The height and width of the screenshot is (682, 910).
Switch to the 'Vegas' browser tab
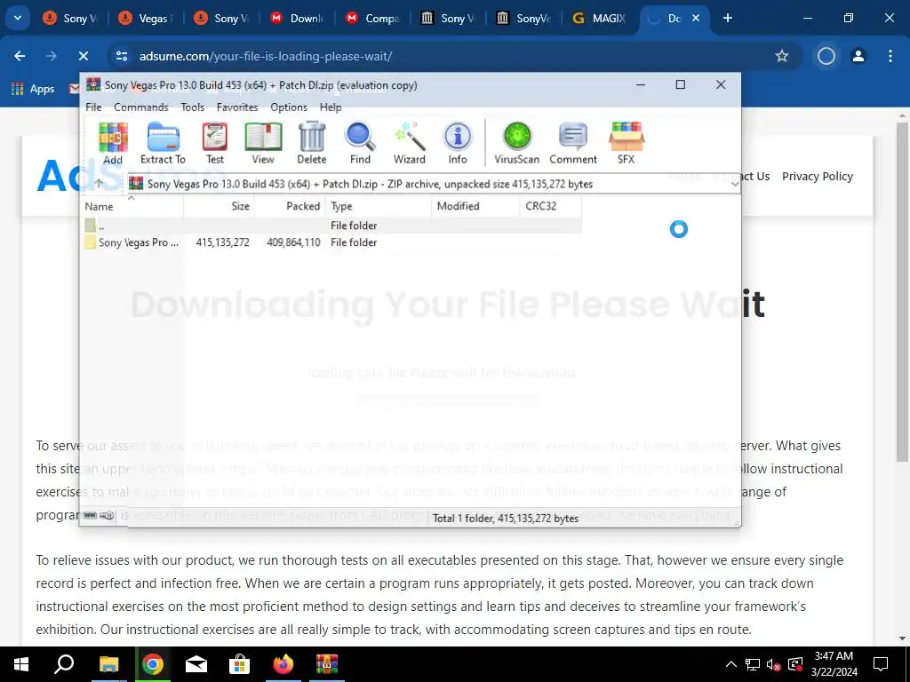[x=146, y=19]
